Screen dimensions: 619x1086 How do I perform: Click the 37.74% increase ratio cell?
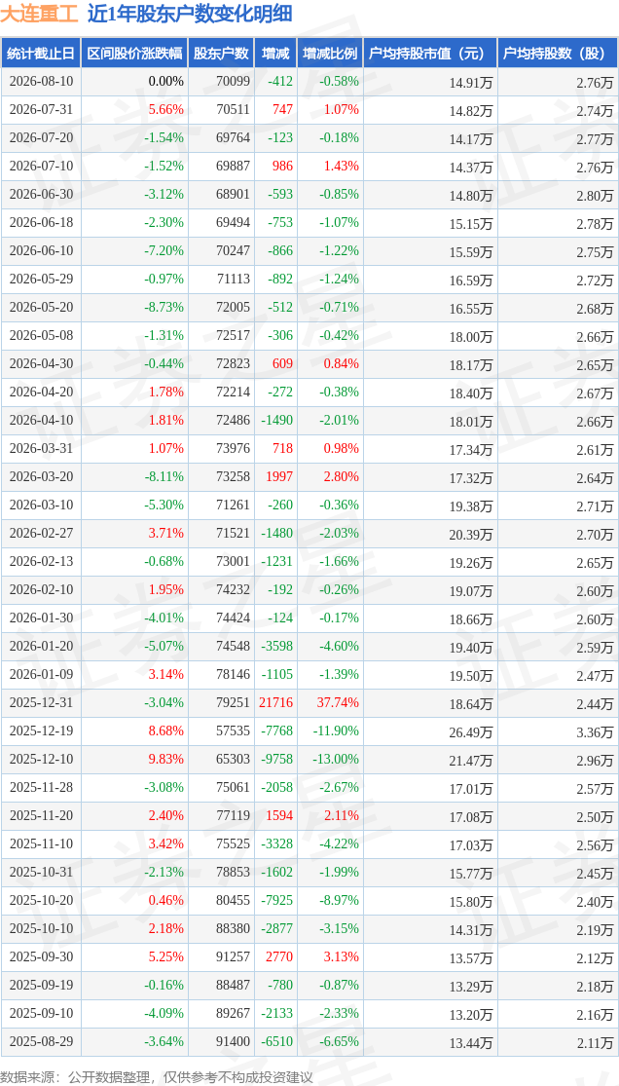pos(340,703)
